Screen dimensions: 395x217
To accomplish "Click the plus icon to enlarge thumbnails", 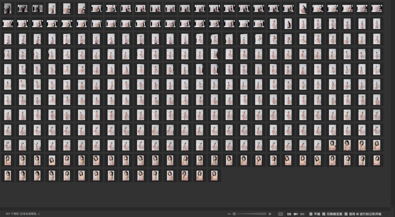I will [x=270, y=214].
